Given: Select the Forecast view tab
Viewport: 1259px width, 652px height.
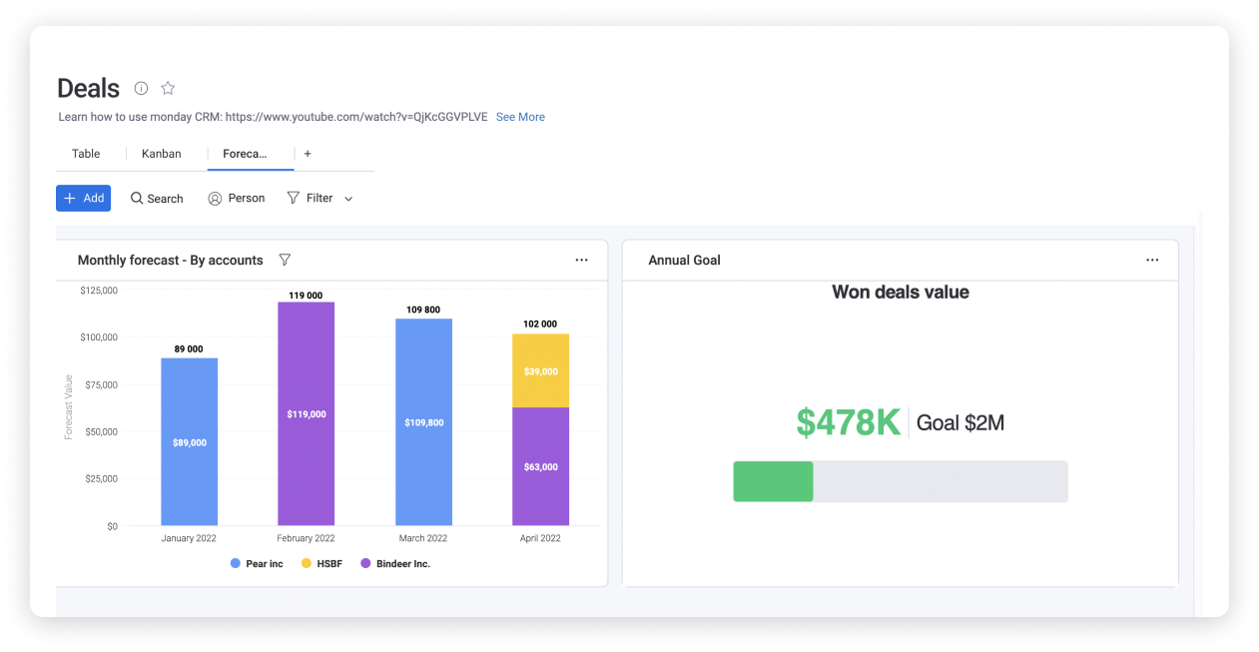Looking at the screenshot, I should point(245,154).
